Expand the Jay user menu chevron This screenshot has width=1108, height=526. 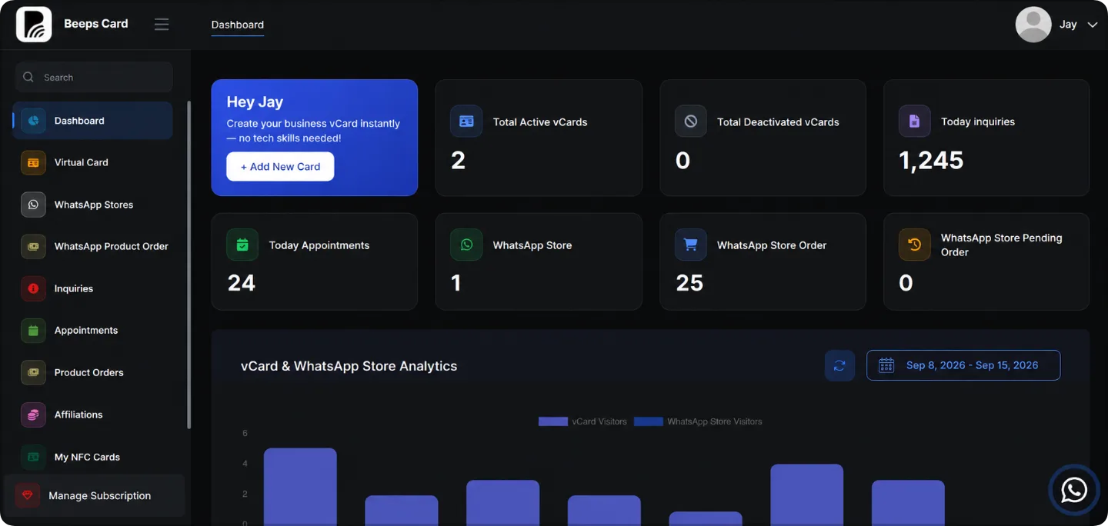click(x=1092, y=25)
